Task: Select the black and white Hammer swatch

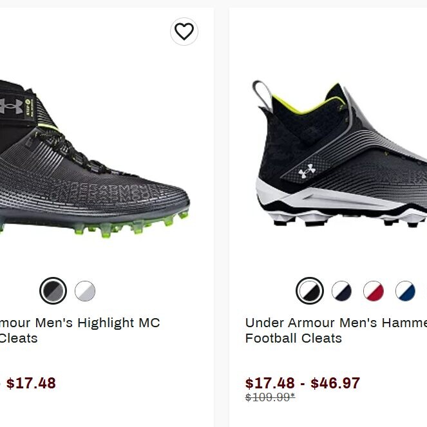Action: tap(310, 291)
